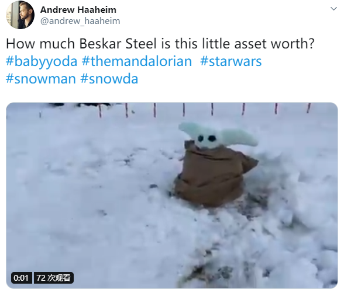The height and width of the screenshot is (293, 344).
Task: Click the snow Baby Yoda's face in video
Action: click(x=207, y=139)
